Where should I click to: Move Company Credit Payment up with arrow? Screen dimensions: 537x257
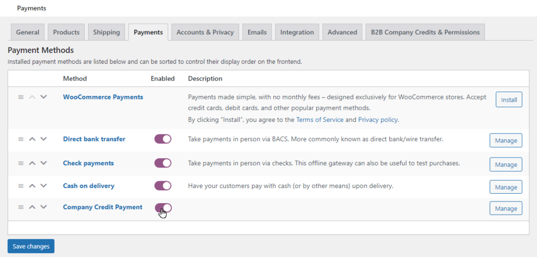(32, 207)
